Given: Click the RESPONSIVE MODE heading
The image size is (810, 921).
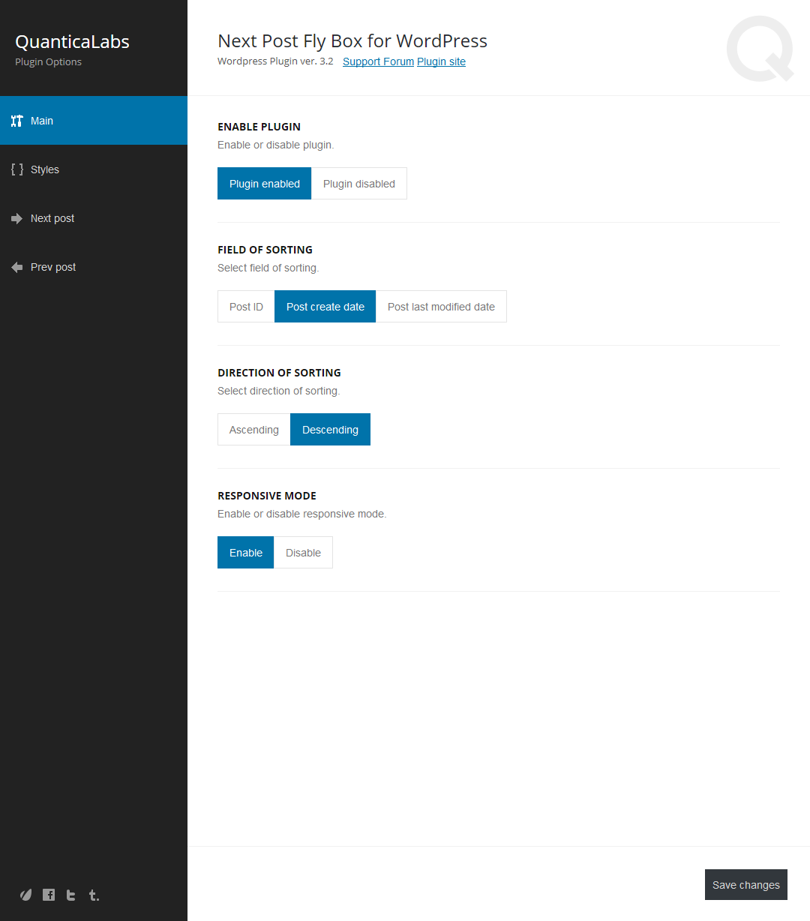Looking at the screenshot, I should [267, 496].
